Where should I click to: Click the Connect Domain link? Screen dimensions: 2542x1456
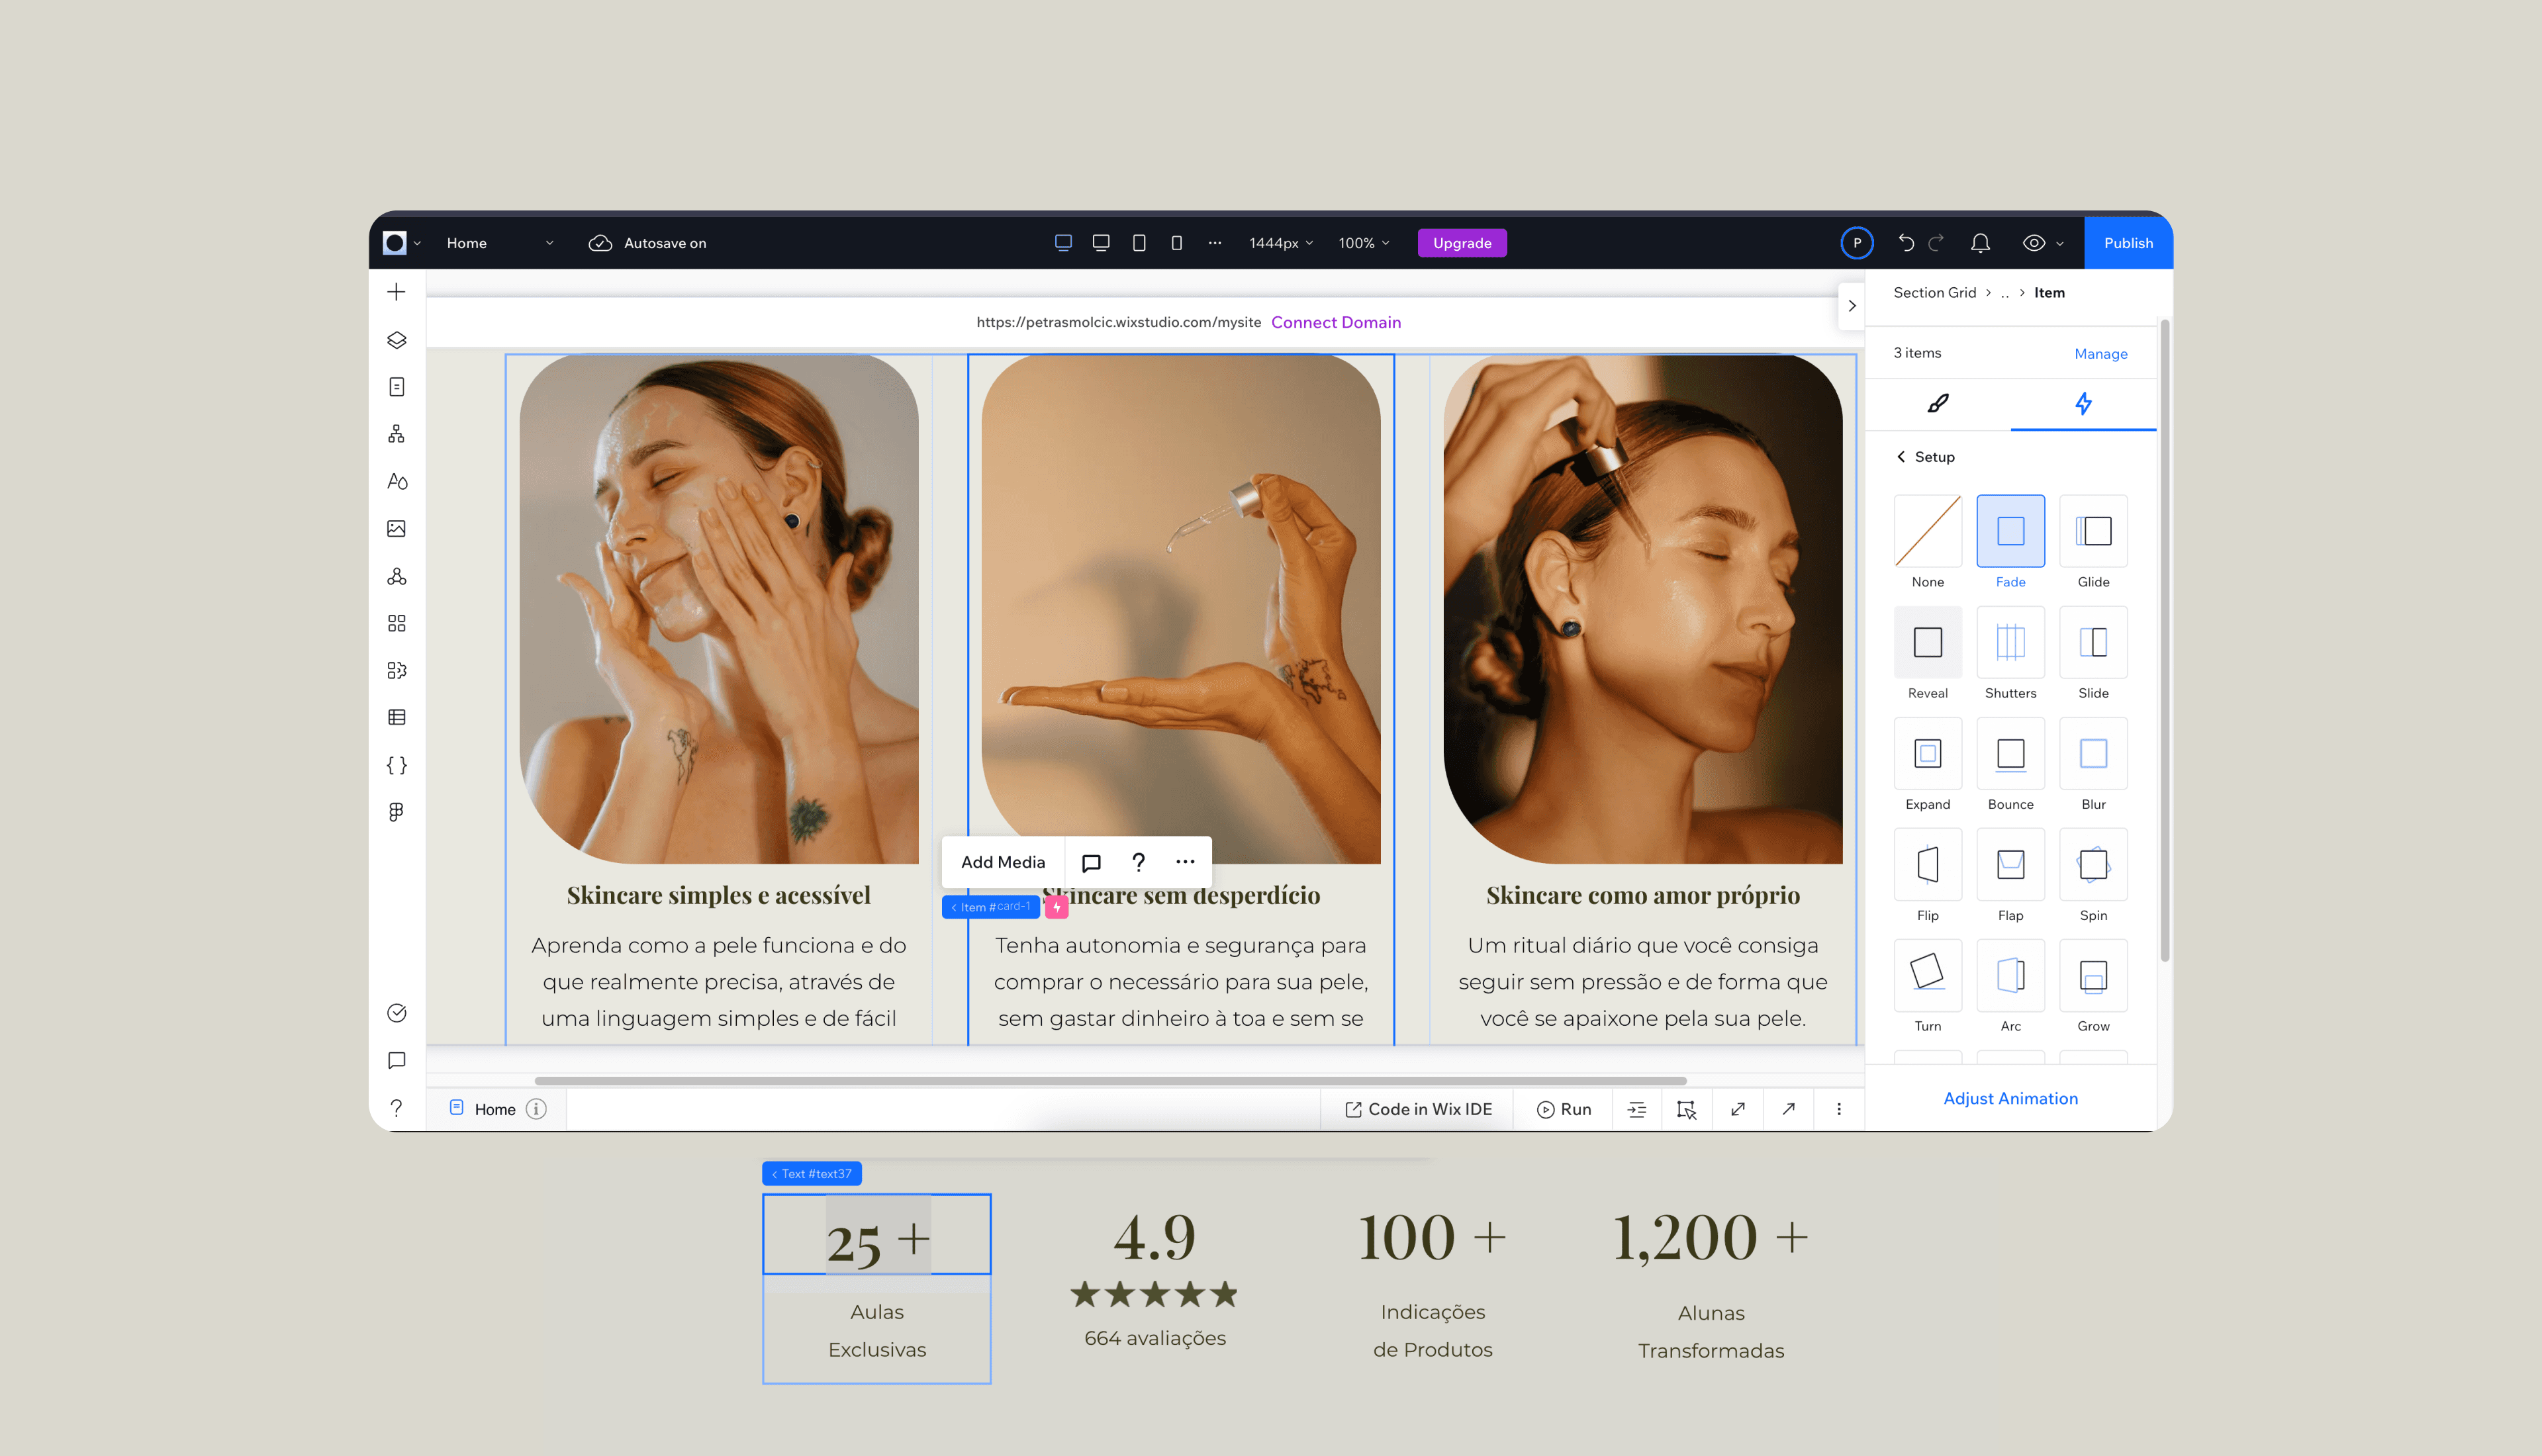[1336, 322]
